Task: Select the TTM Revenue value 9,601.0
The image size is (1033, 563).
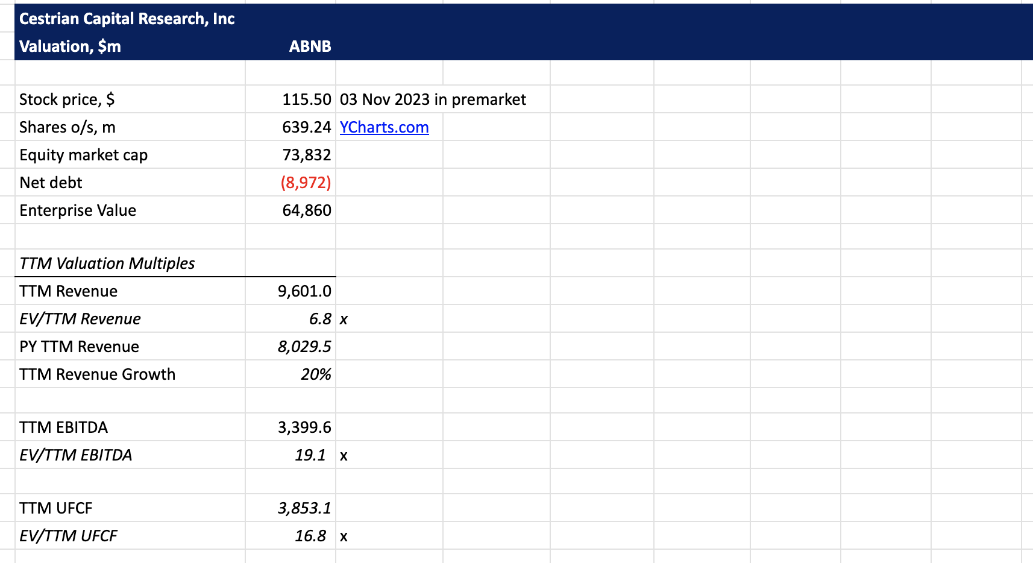Action: (x=304, y=291)
